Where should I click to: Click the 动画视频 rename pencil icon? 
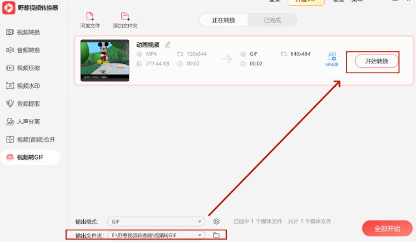pos(167,45)
